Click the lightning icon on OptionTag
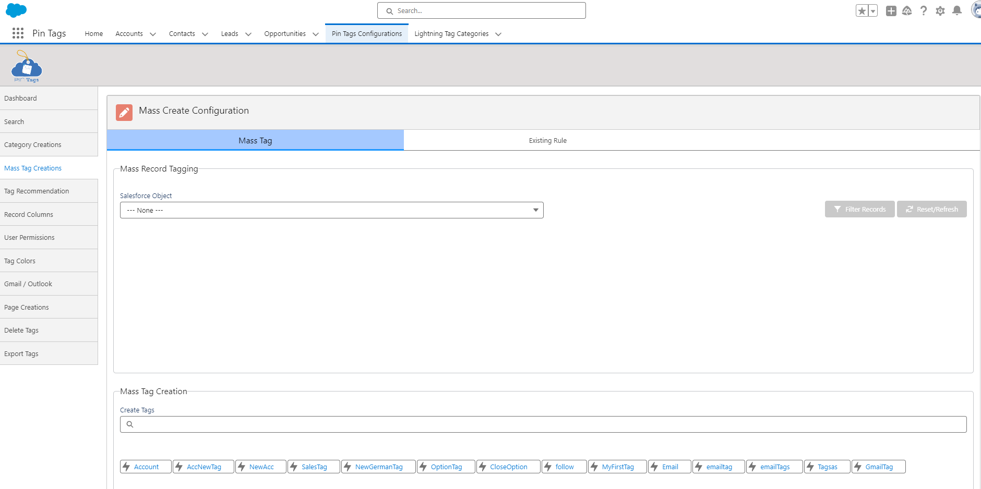The width and height of the screenshot is (981, 489). (x=423, y=467)
